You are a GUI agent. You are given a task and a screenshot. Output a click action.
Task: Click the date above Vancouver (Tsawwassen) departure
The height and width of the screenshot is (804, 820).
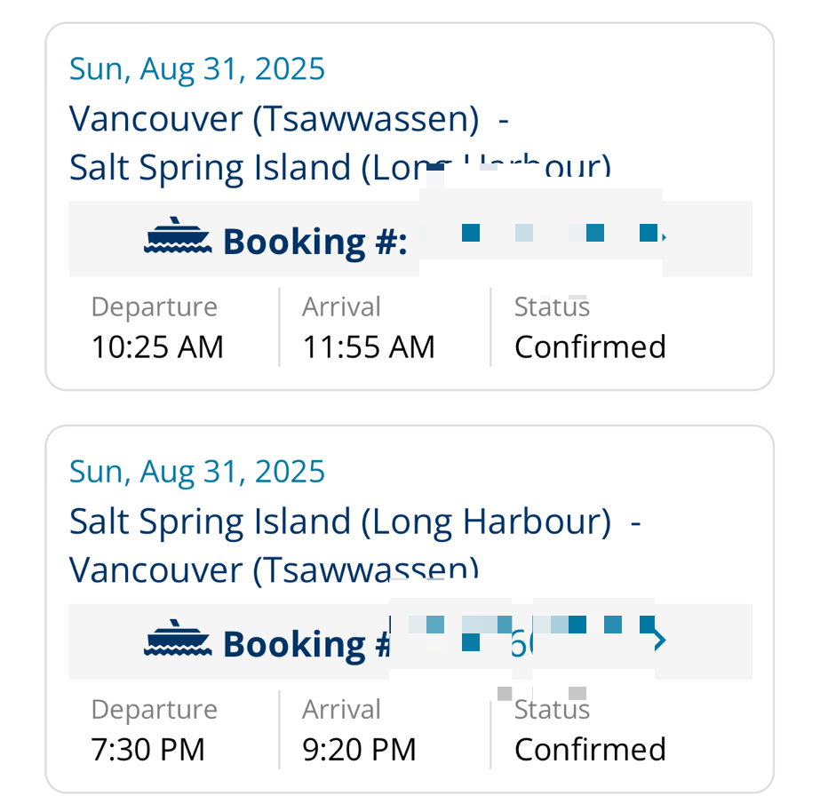click(197, 68)
